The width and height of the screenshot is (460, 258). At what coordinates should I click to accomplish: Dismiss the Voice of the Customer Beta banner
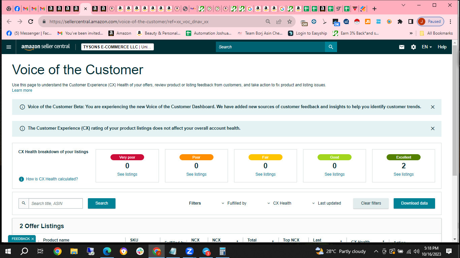(433, 107)
